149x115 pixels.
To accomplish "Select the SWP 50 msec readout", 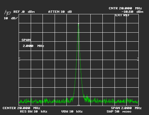I will pos(119,112).
